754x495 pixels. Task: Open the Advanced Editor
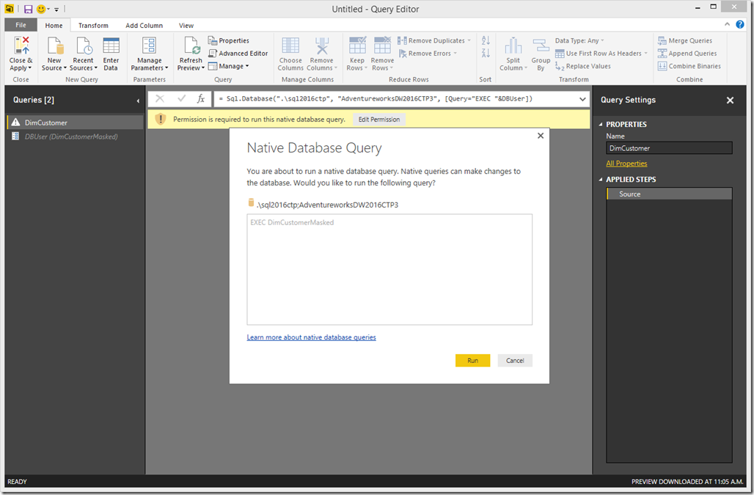[238, 54]
